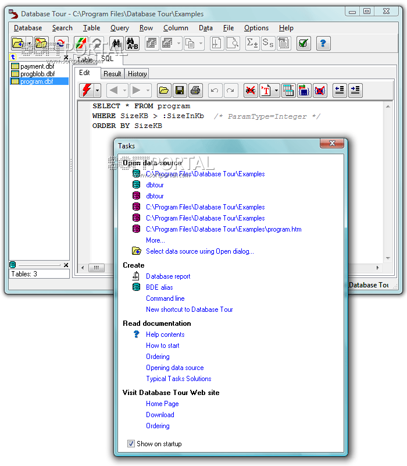Toggle the Show on startup checkbox

(x=131, y=444)
